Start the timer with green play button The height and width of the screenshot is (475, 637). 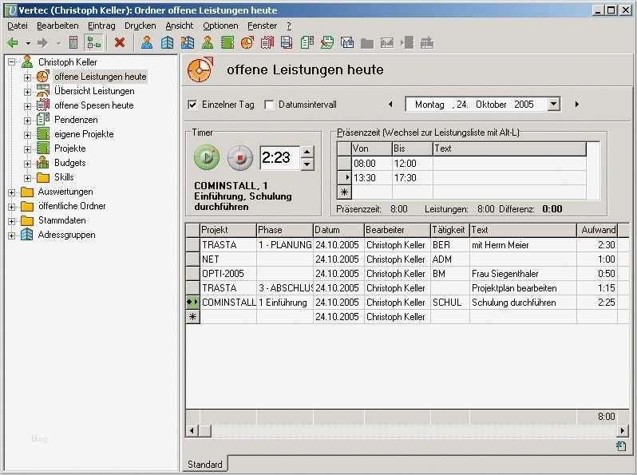[x=207, y=157]
